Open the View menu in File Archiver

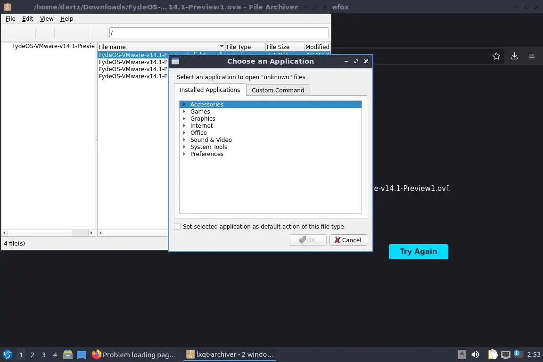pyautogui.click(x=46, y=19)
